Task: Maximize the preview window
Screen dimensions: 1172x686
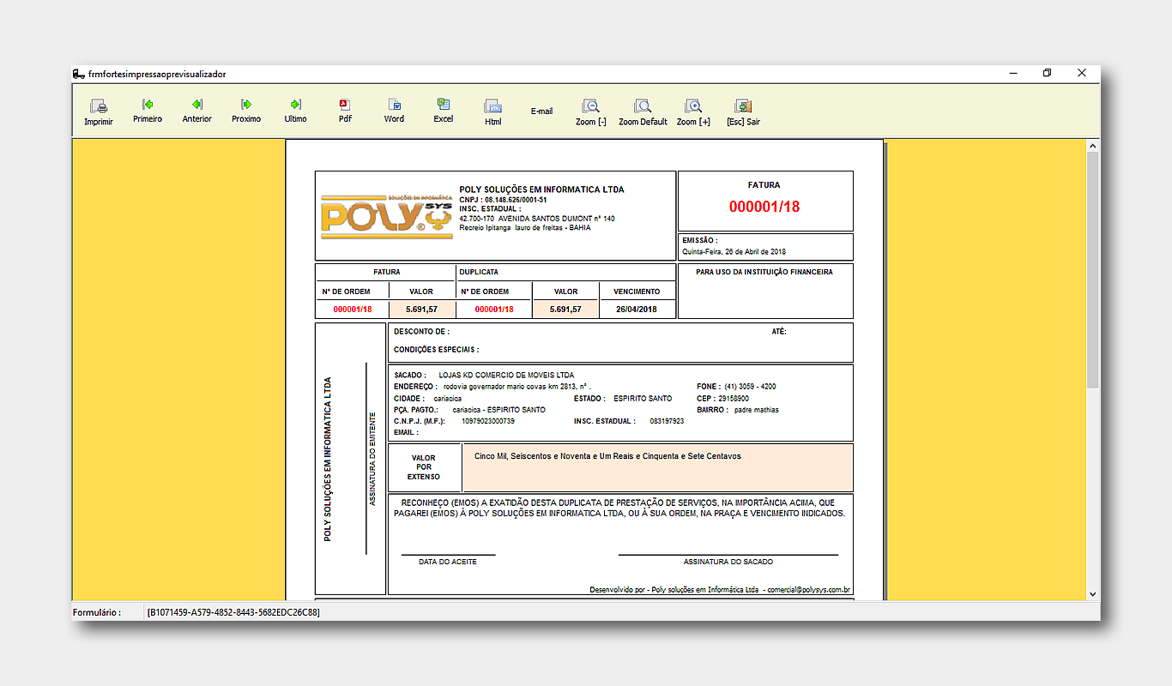Action: coord(1047,73)
